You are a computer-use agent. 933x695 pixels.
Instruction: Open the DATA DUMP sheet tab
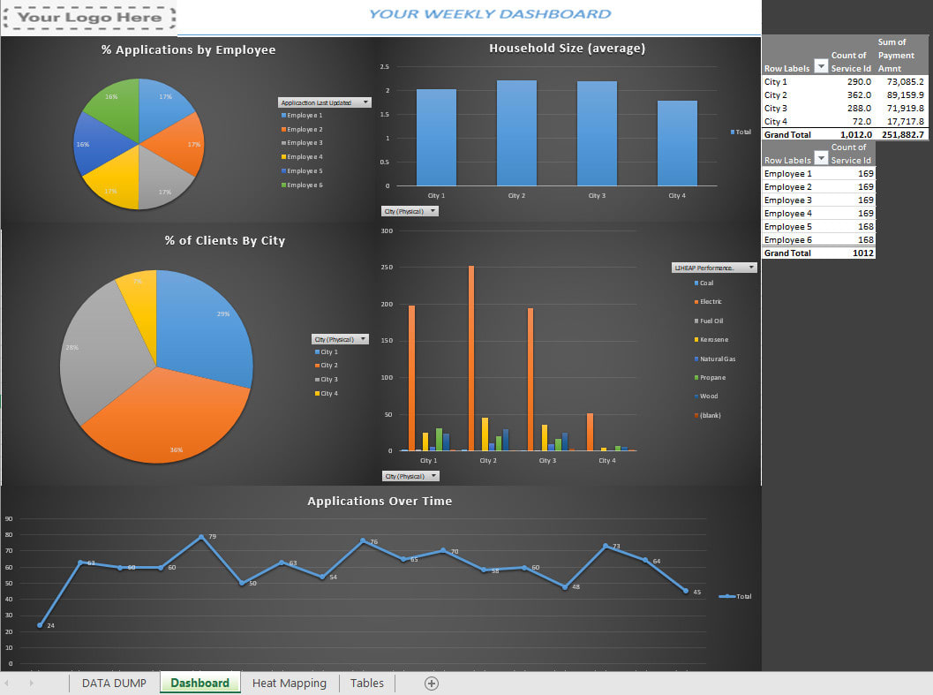click(x=114, y=683)
